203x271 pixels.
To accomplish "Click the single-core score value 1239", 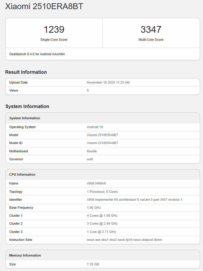I will 54,30.
